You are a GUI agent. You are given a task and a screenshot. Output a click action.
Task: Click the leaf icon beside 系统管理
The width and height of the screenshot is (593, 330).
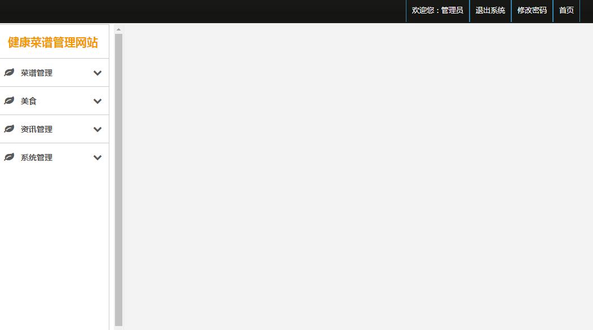(x=9, y=157)
